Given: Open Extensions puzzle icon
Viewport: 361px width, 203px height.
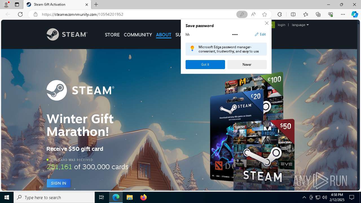Looking at the screenshot, I should pos(279,14).
